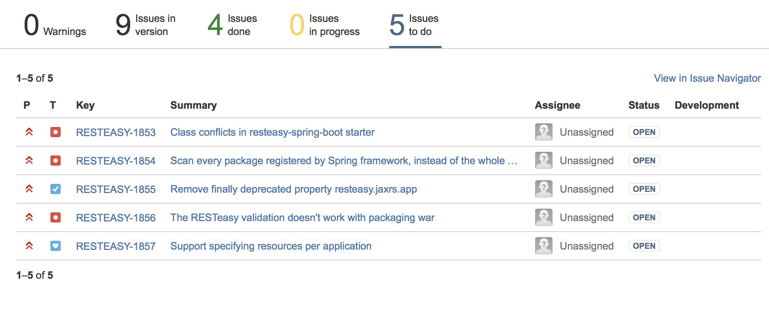Screen dimensions: 769x313
Task: Click priority arrow icon for RESTEASY-1857
Action: pos(29,246)
